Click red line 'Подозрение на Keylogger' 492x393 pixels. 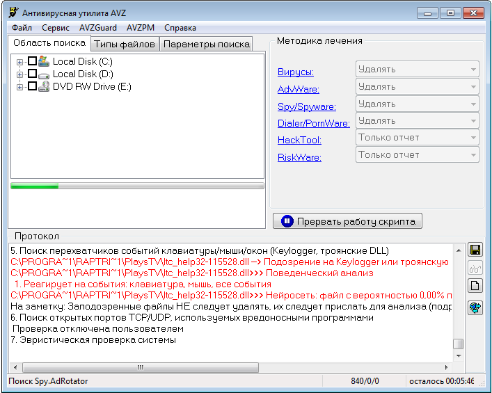(x=230, y=262)
